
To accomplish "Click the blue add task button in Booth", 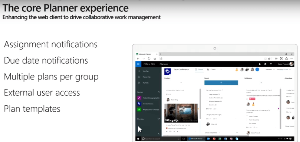I will click(221, 82).
